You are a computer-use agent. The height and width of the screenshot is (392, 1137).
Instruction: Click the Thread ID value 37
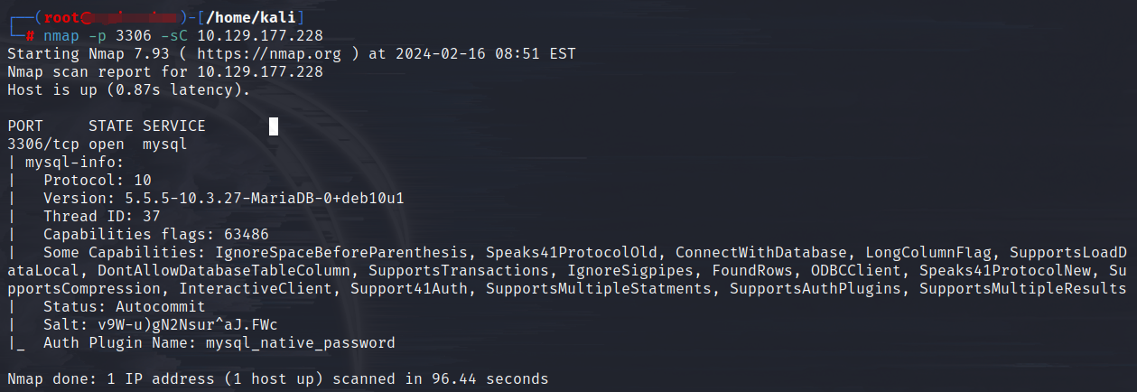(x=151, y=217)
